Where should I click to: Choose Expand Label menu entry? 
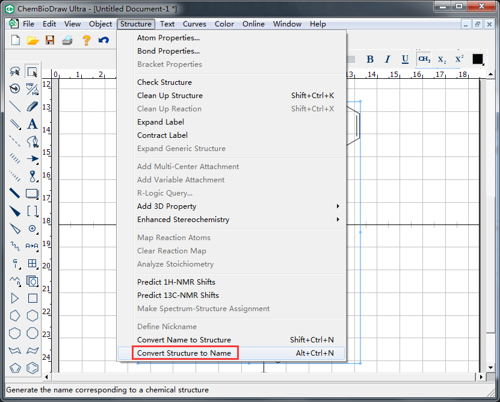click(232, 122)
